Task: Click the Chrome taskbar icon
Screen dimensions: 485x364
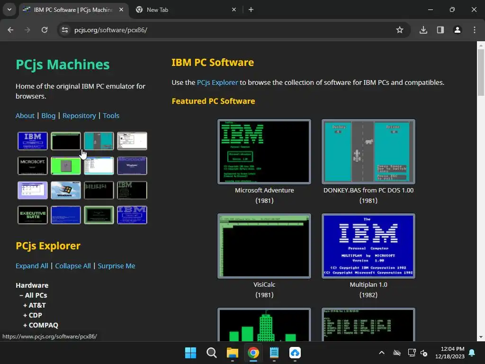Action: tap(253, 353)
